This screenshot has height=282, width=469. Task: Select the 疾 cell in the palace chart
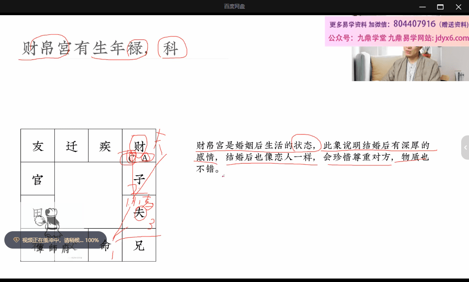tap(105, 146)
